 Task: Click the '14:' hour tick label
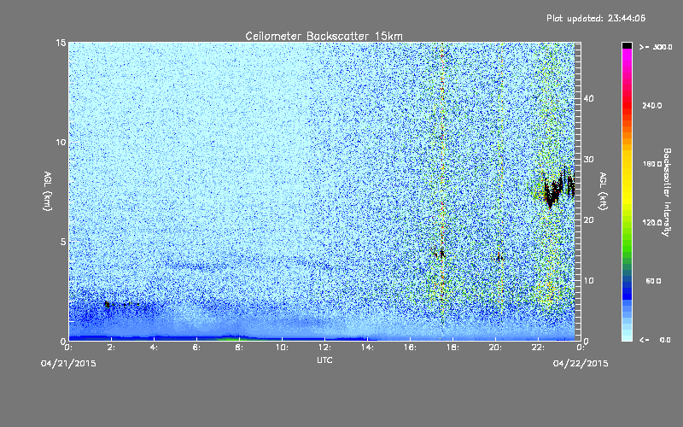coord(367,348)
